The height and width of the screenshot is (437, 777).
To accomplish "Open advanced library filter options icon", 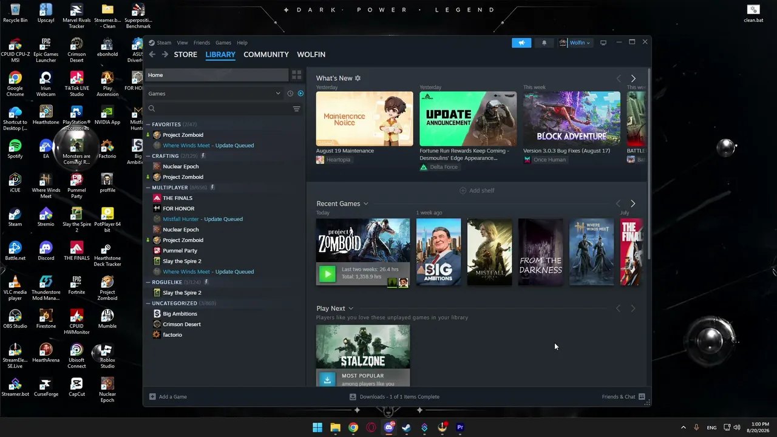I will tap(296, 109).
